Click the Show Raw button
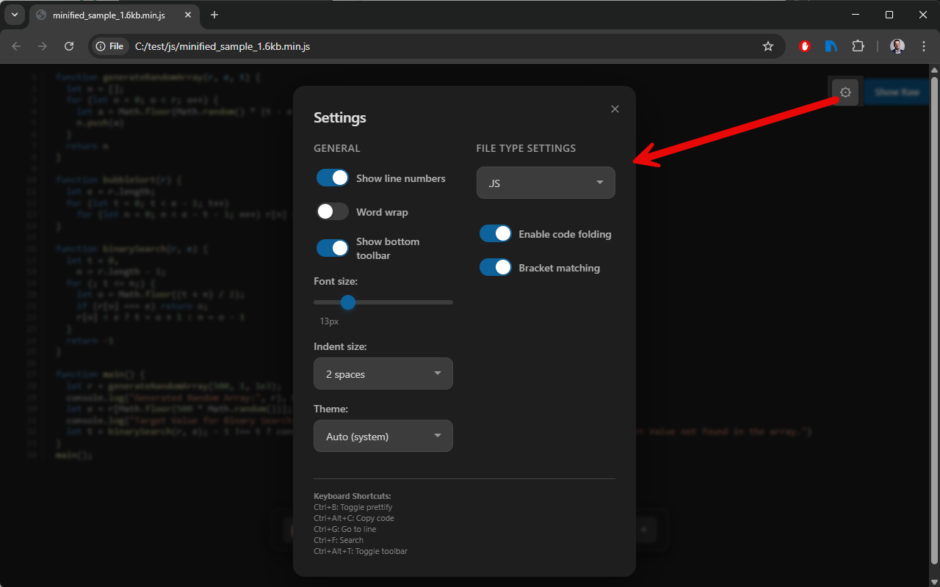 click(x=896, y=92)
